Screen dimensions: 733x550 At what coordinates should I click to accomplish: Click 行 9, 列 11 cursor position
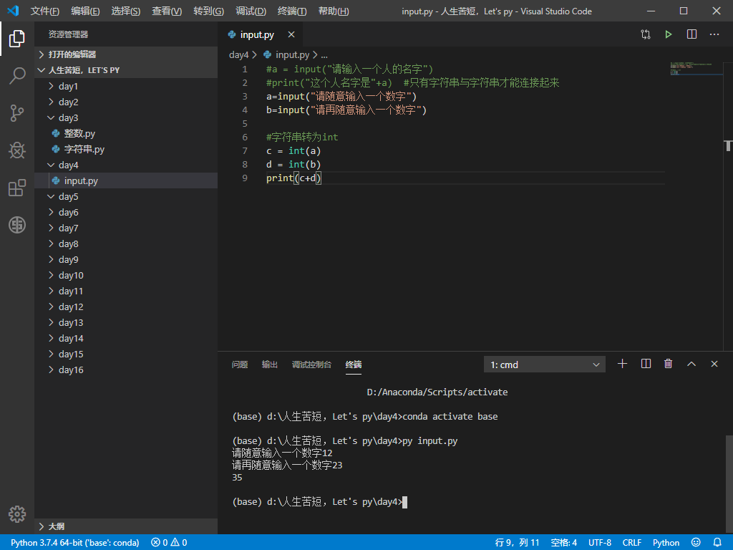pyautogui.click(x=517, y=543)
